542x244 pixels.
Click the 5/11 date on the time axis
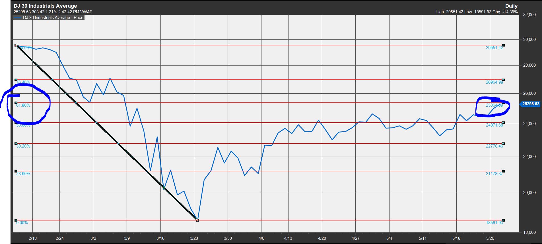click(423, 238)
